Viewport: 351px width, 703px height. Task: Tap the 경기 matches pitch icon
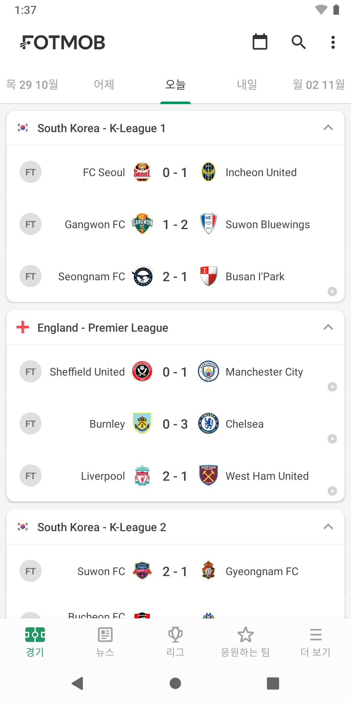point(35,635)
